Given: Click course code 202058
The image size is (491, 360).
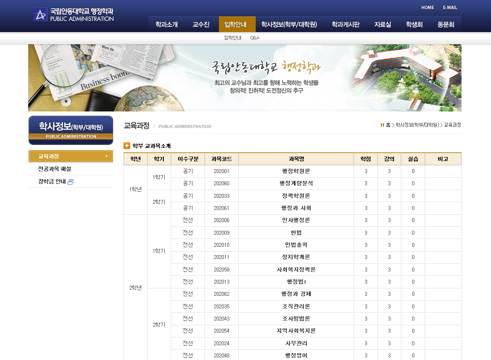Looking at the screenshot, I should (221, 270).
